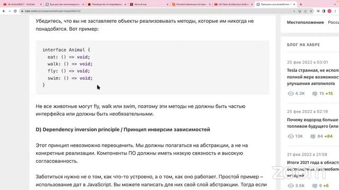The height and width of the screenshot is (190, 339).
Task: Click the code line fly: () => void;
Action: (x=68, y=71)
